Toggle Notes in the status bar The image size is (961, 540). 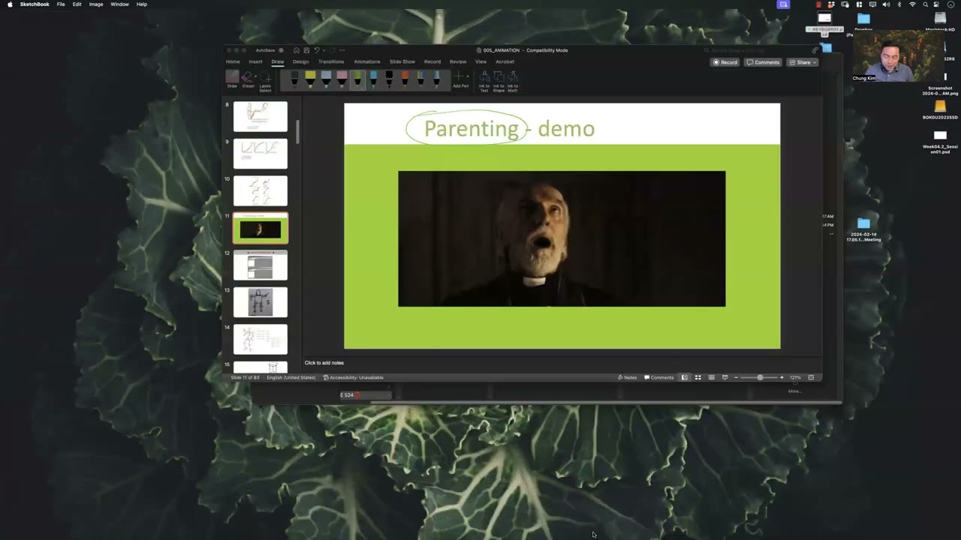click(x=627, y=377)
